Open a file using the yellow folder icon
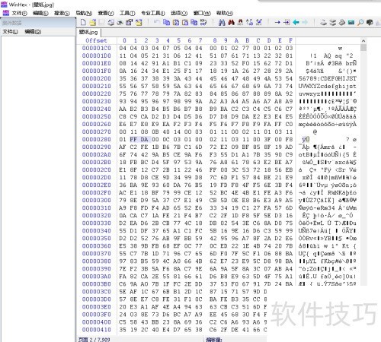The width and height of the screenshot is (381, 342). (x=92, y=22)
